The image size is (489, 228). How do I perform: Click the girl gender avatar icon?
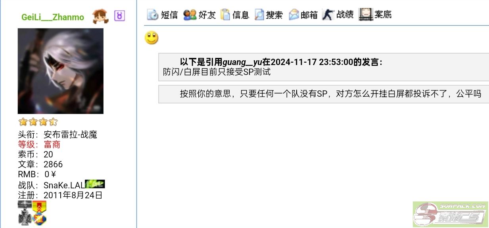coord(100,16)
